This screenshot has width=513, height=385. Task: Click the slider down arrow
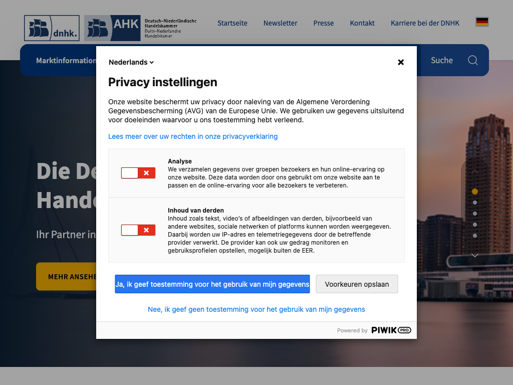tap(475, 255)
